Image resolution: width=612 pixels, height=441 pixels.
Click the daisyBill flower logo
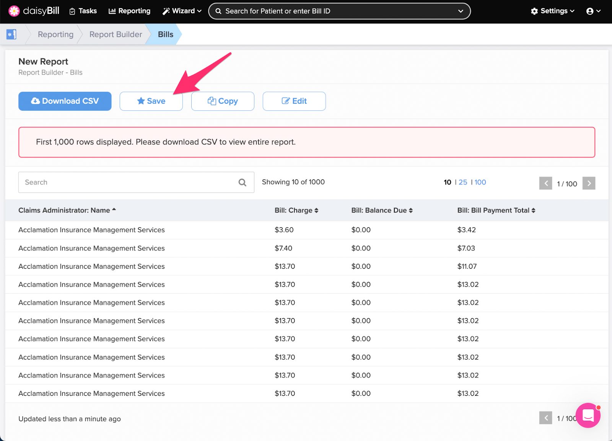coord(14,11)
